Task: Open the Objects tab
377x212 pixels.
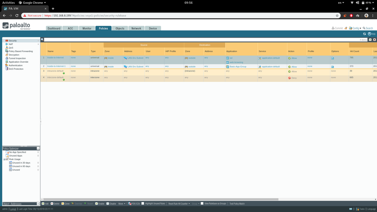Action: 120,28
